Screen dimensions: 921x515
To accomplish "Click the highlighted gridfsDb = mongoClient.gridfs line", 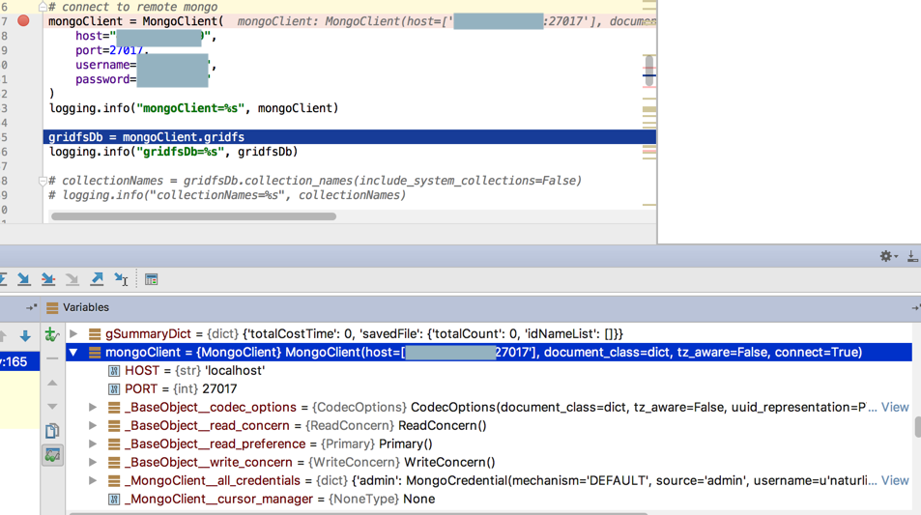I will click(350, 137).
